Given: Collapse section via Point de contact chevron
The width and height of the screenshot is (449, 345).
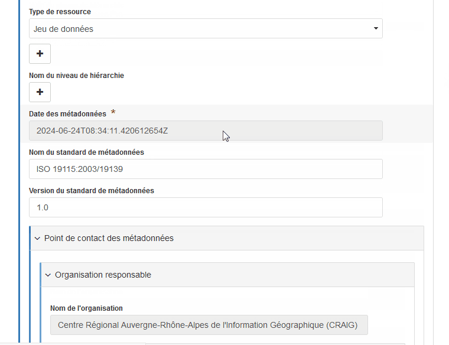Looking at the screenshot, I should [37, 239].
